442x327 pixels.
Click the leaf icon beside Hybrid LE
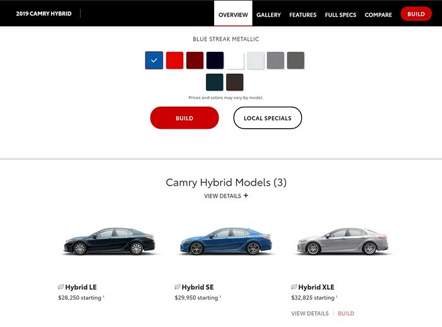(x=61, y=287)
